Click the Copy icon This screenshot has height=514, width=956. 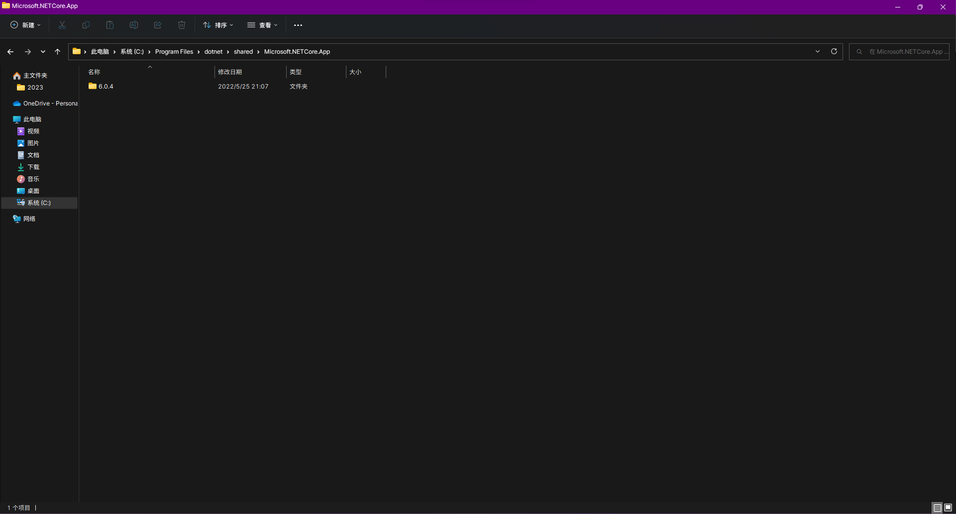click(86, 25)
